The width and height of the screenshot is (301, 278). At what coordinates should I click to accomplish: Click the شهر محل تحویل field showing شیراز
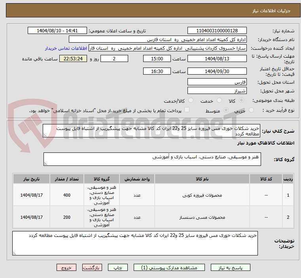click(x=217, y=91)
